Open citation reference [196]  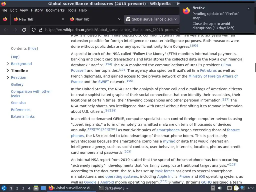(x=129, y=81)
